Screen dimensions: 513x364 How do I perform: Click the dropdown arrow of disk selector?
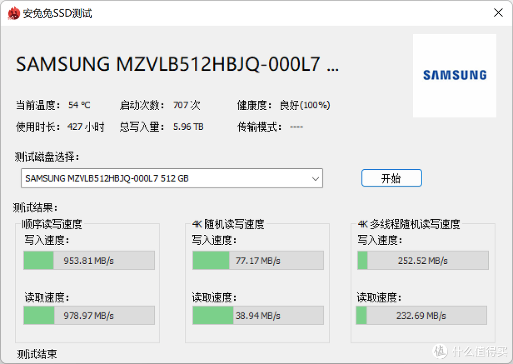point(315,179)
